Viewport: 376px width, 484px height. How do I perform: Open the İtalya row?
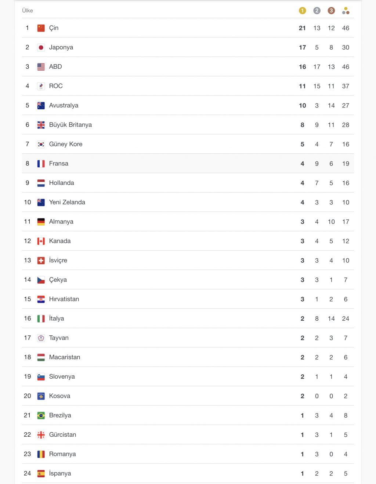pyautogui.click(x=188, y=319)
